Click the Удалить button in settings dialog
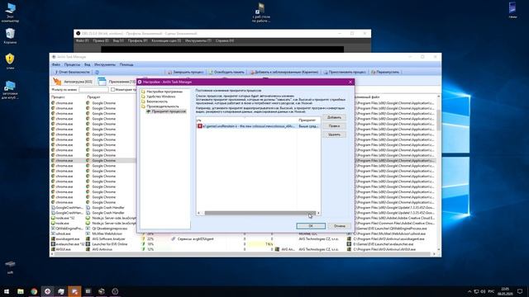The width and height of the screenshot is (529, 297). 334,134
